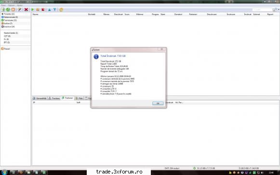The width and height of the screenshot is (280, 175).
Task: Sort by Estimat column header
Action: (256, 14)
